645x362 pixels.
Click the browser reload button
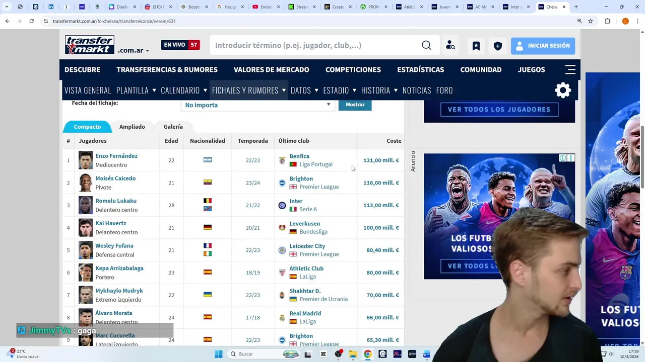pos(31,21)
